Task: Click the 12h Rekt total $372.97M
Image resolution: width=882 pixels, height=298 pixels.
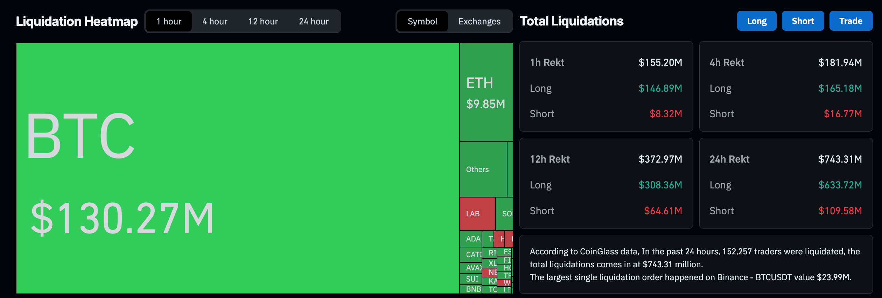Action: 660,159
